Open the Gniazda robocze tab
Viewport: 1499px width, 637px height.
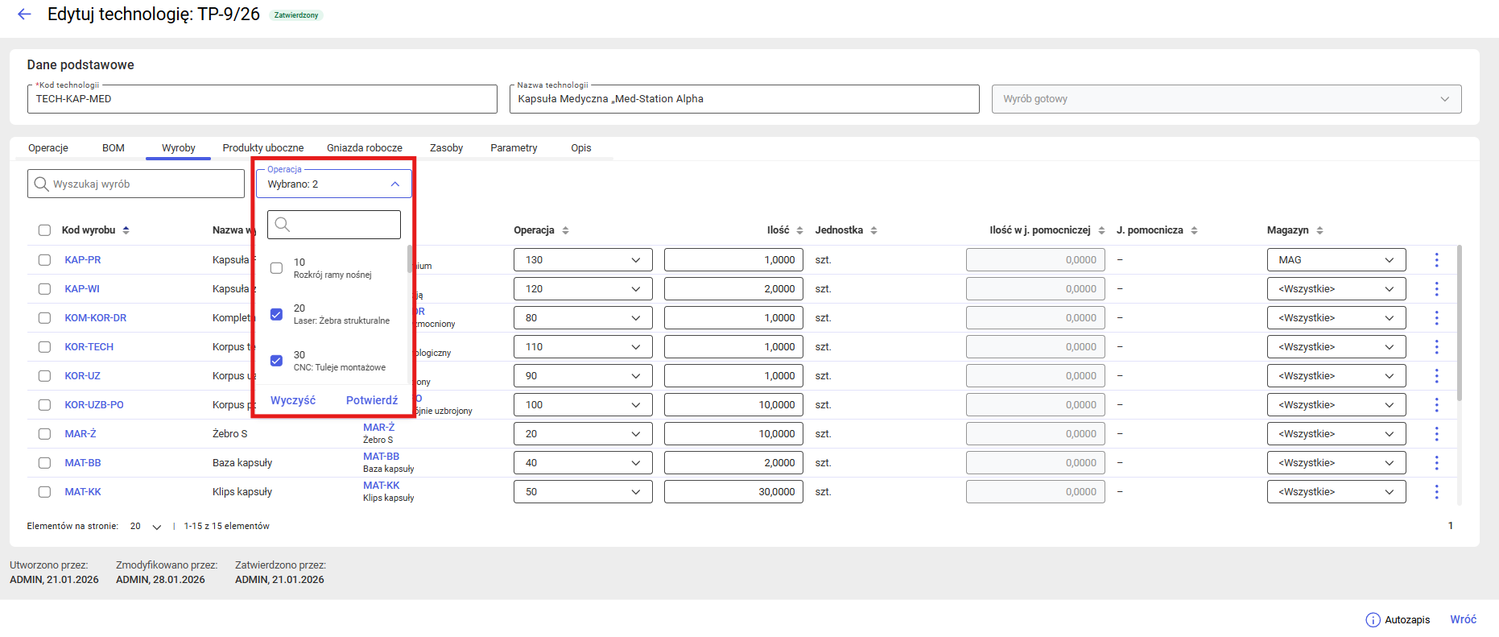click(x=364, y=148)
